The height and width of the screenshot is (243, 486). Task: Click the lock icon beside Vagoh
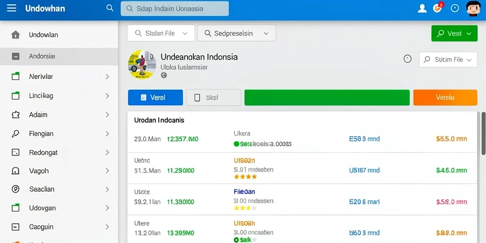(x=16, y=171)
